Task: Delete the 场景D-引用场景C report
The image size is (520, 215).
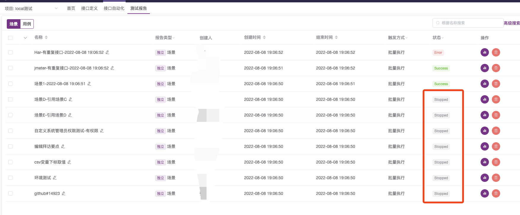Action: 496,99
